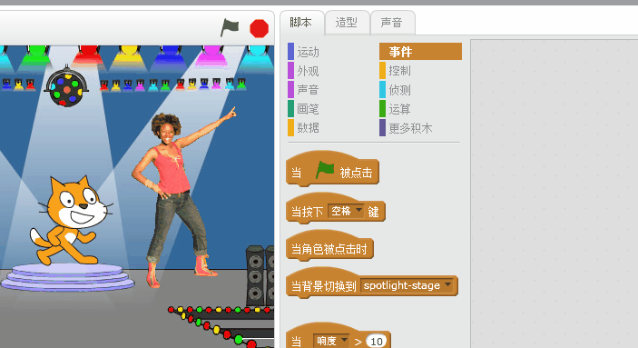The height and width of the screenshot is (348, 638).
Task: Open the spotlight-stage backdrop dropdown
Action: pos(407,285)
